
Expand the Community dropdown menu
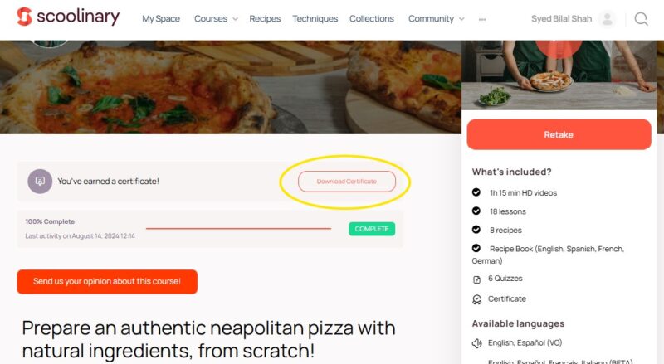point(437,19)
